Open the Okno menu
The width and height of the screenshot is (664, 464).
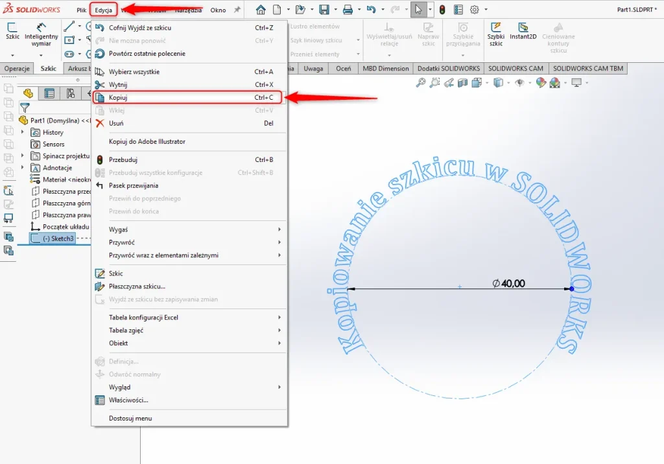[218, 10]
